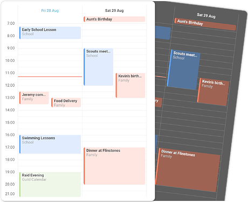Viewport: 248px width, 202px height.
Task: Open Kevin's birth... event in dark calendar
Action: click(213, 92)
